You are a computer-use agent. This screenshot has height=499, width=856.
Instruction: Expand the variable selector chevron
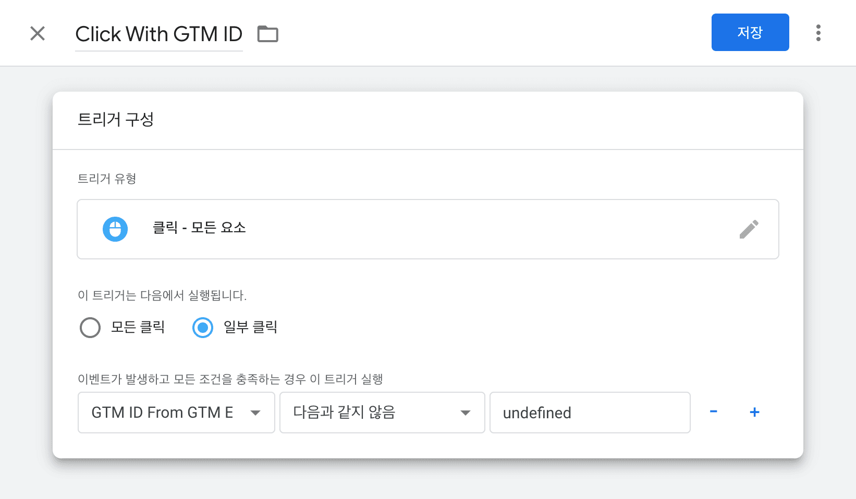[x=256, y=413]
